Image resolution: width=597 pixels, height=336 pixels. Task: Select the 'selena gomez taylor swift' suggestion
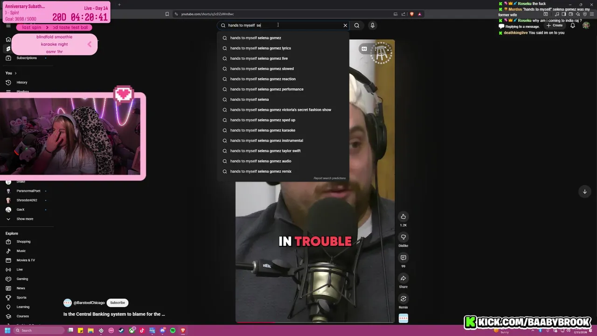[x=283, y=151]
